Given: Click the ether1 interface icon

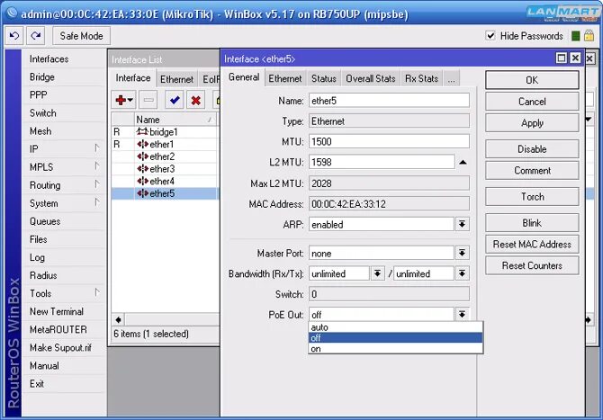Looking at the screenshot, I should pos(142,144).
